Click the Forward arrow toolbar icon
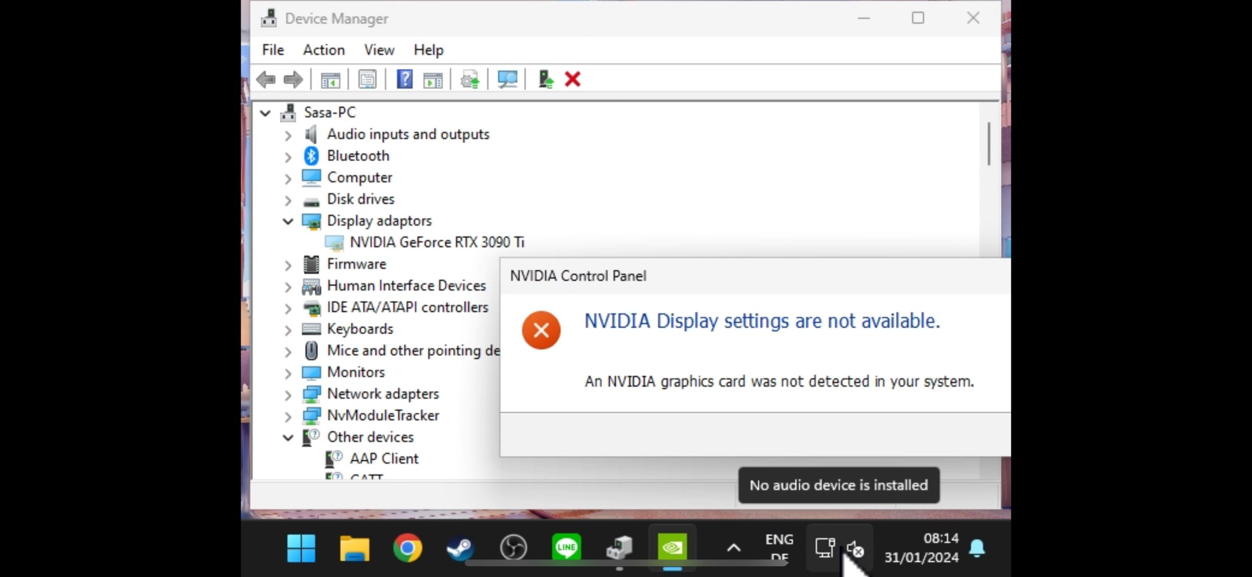 (293, 79)
